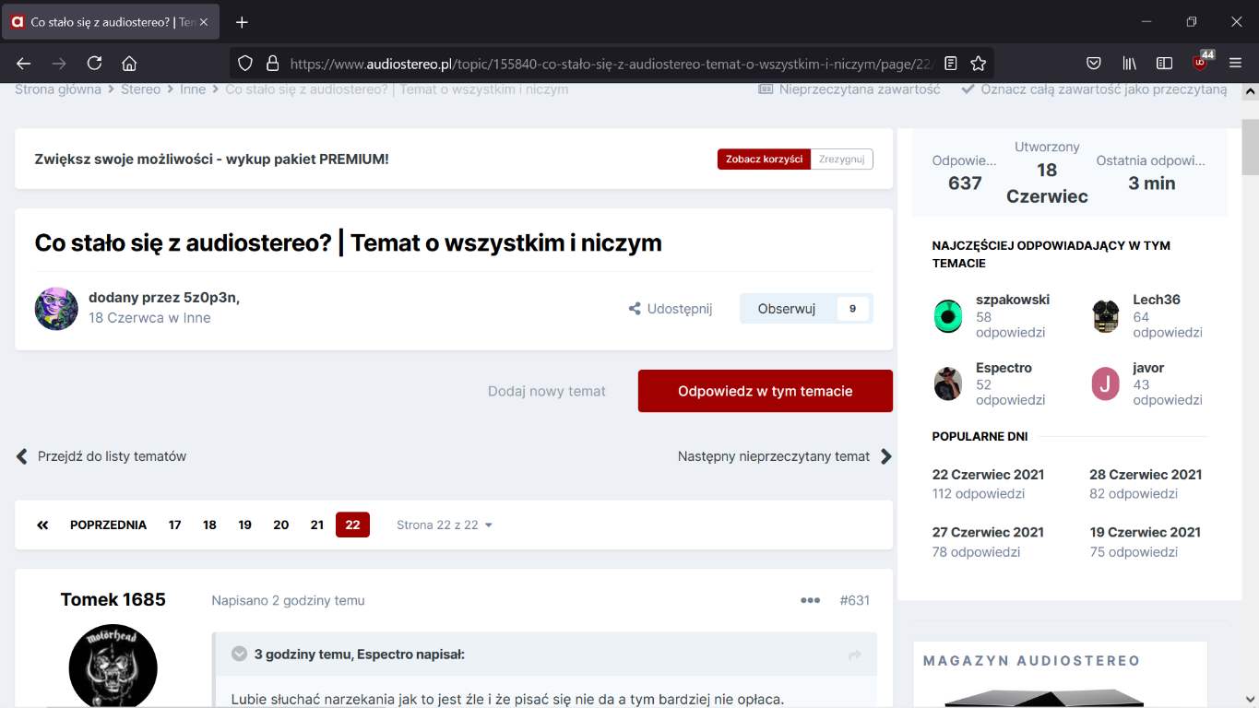Click the Lech36 avatar image

(1106, 316)
